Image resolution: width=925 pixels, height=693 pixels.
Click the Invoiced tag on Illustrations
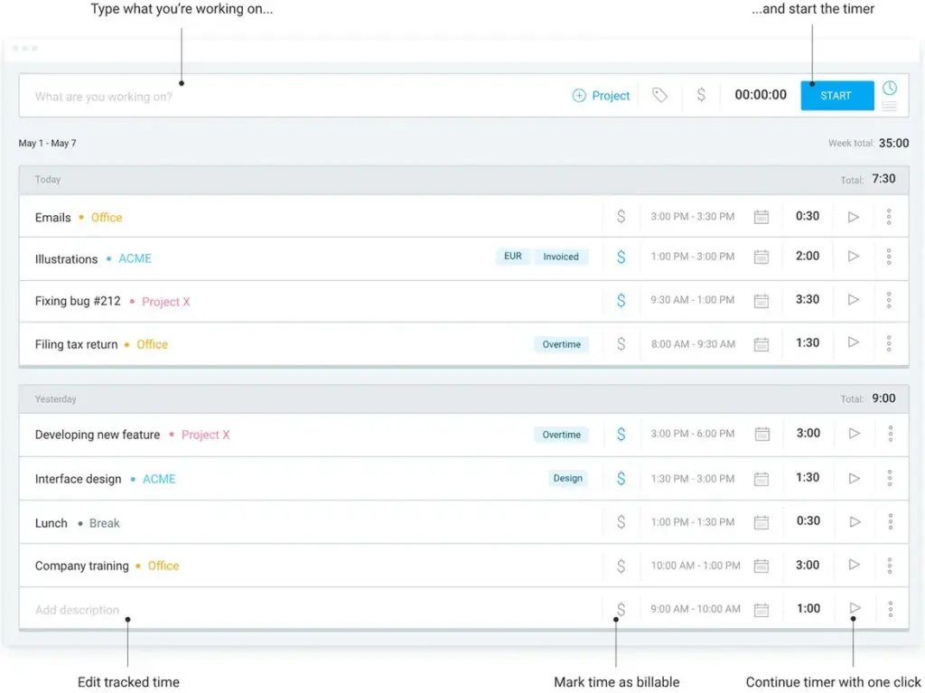(x=561, y=257)
